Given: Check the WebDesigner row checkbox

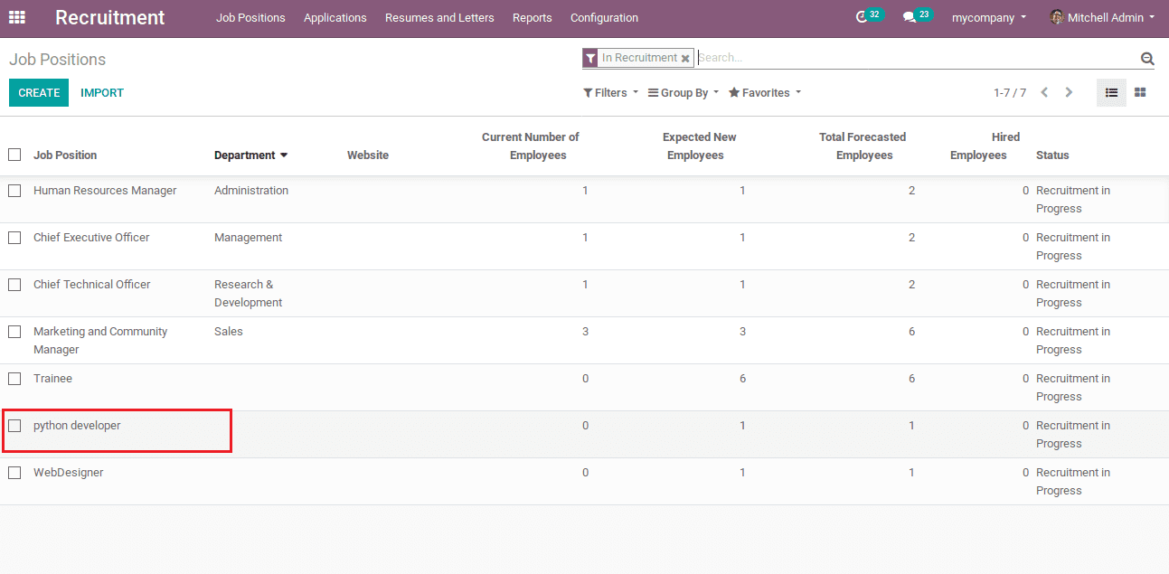Looking at the screenshot, I should tap(14, 473).
